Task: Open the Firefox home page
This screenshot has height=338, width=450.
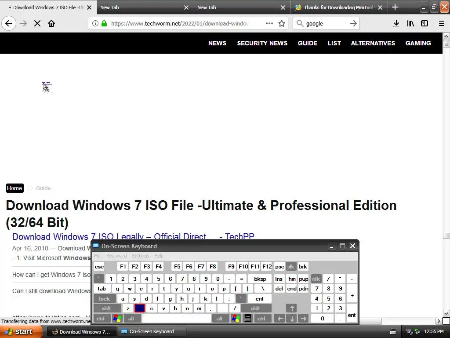Action: (x=51, y=23)
